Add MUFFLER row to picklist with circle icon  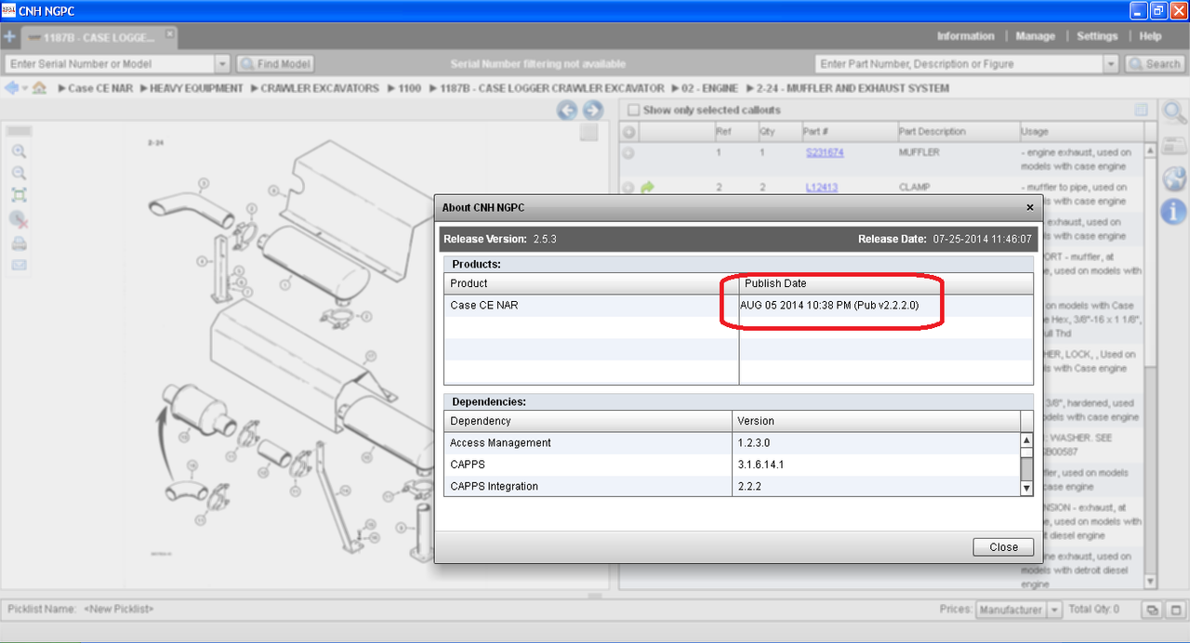coord(628,152)
